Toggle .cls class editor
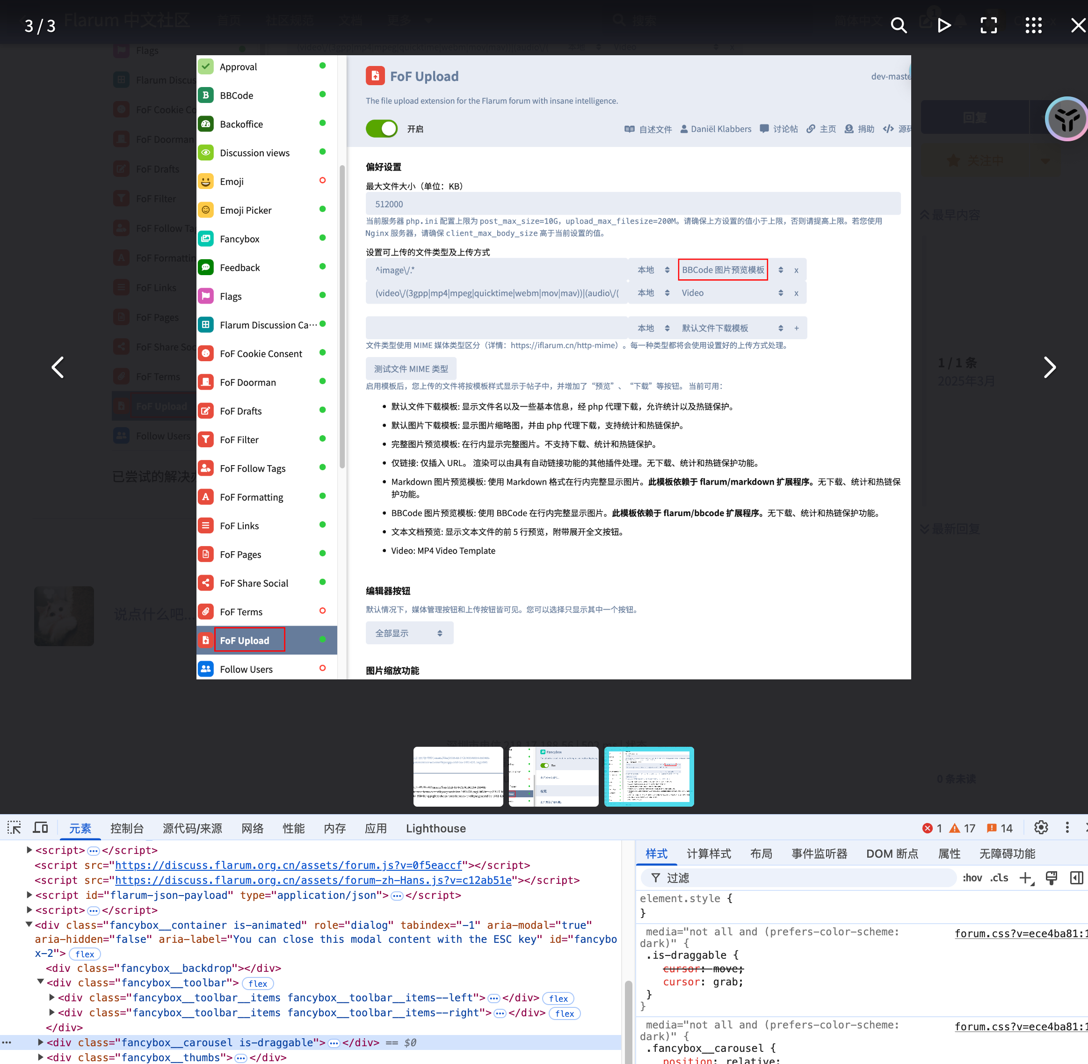This screenshot has width=1088, height=1064. 999,878
